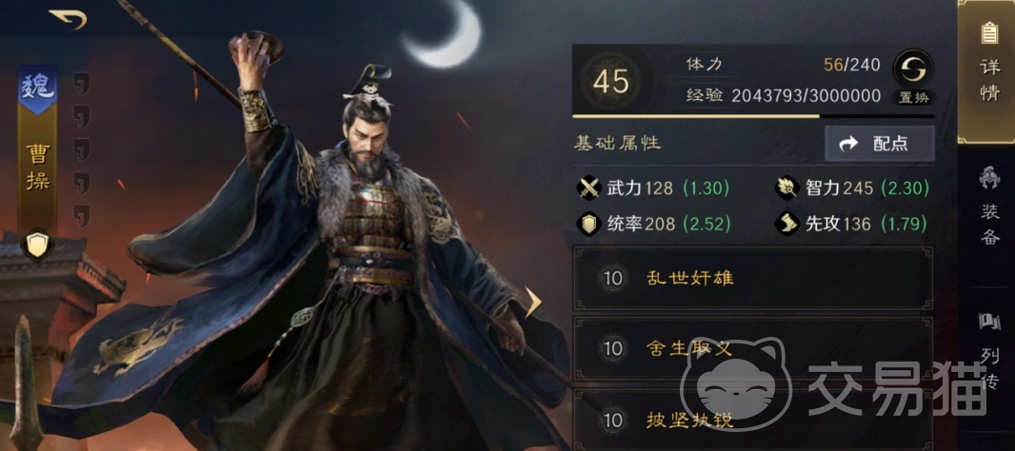This screenshot has height=451, width=1015.
Task: Select the first star slot beside the banner
Action: pyautogui.click(x=81, y=84)
